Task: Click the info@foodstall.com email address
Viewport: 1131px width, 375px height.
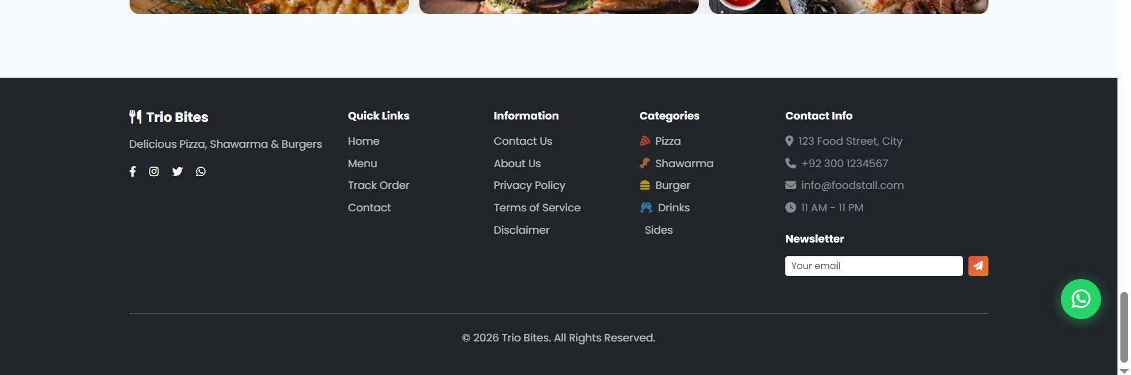Action: click(852, 185)
